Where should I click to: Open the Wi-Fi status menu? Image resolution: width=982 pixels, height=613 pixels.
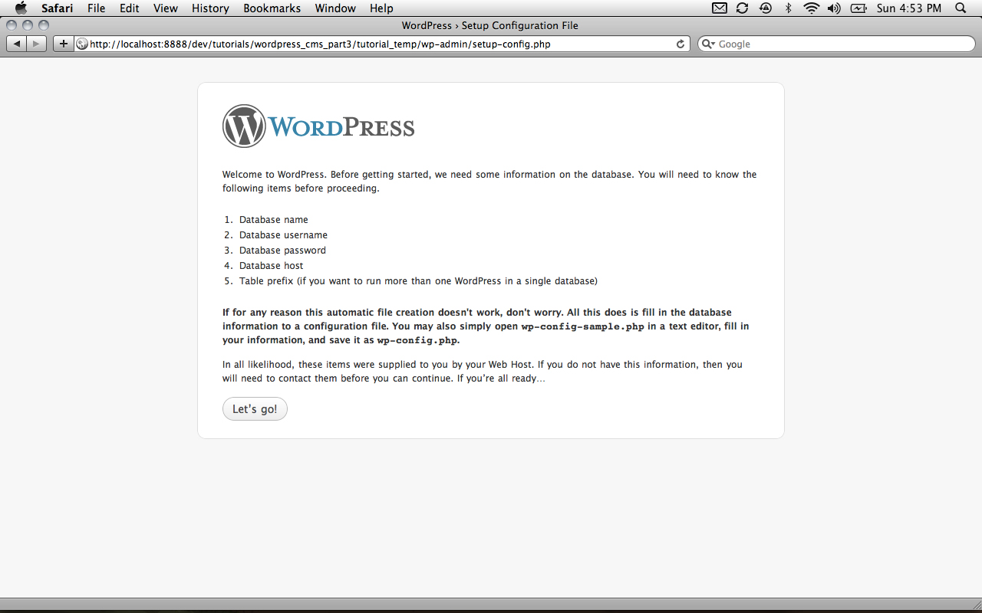click(x=811, y=8)
